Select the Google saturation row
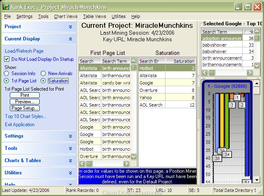Screen dimensions: 264x196 pyautogui.click(x=167, y=83)
